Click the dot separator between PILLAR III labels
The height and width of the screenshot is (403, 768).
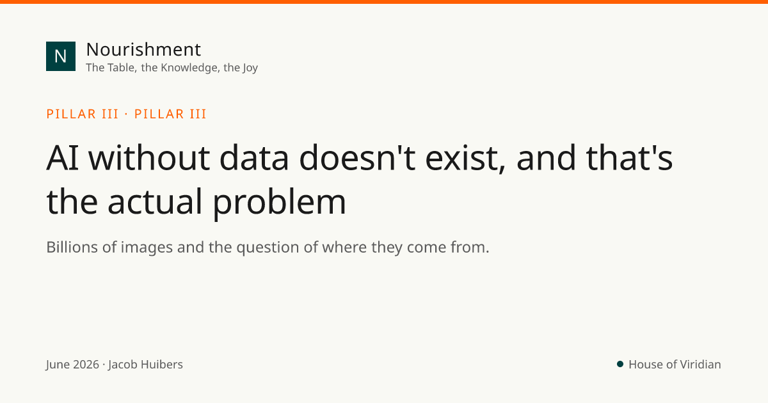pyautogui.click(x=126, y=115)
